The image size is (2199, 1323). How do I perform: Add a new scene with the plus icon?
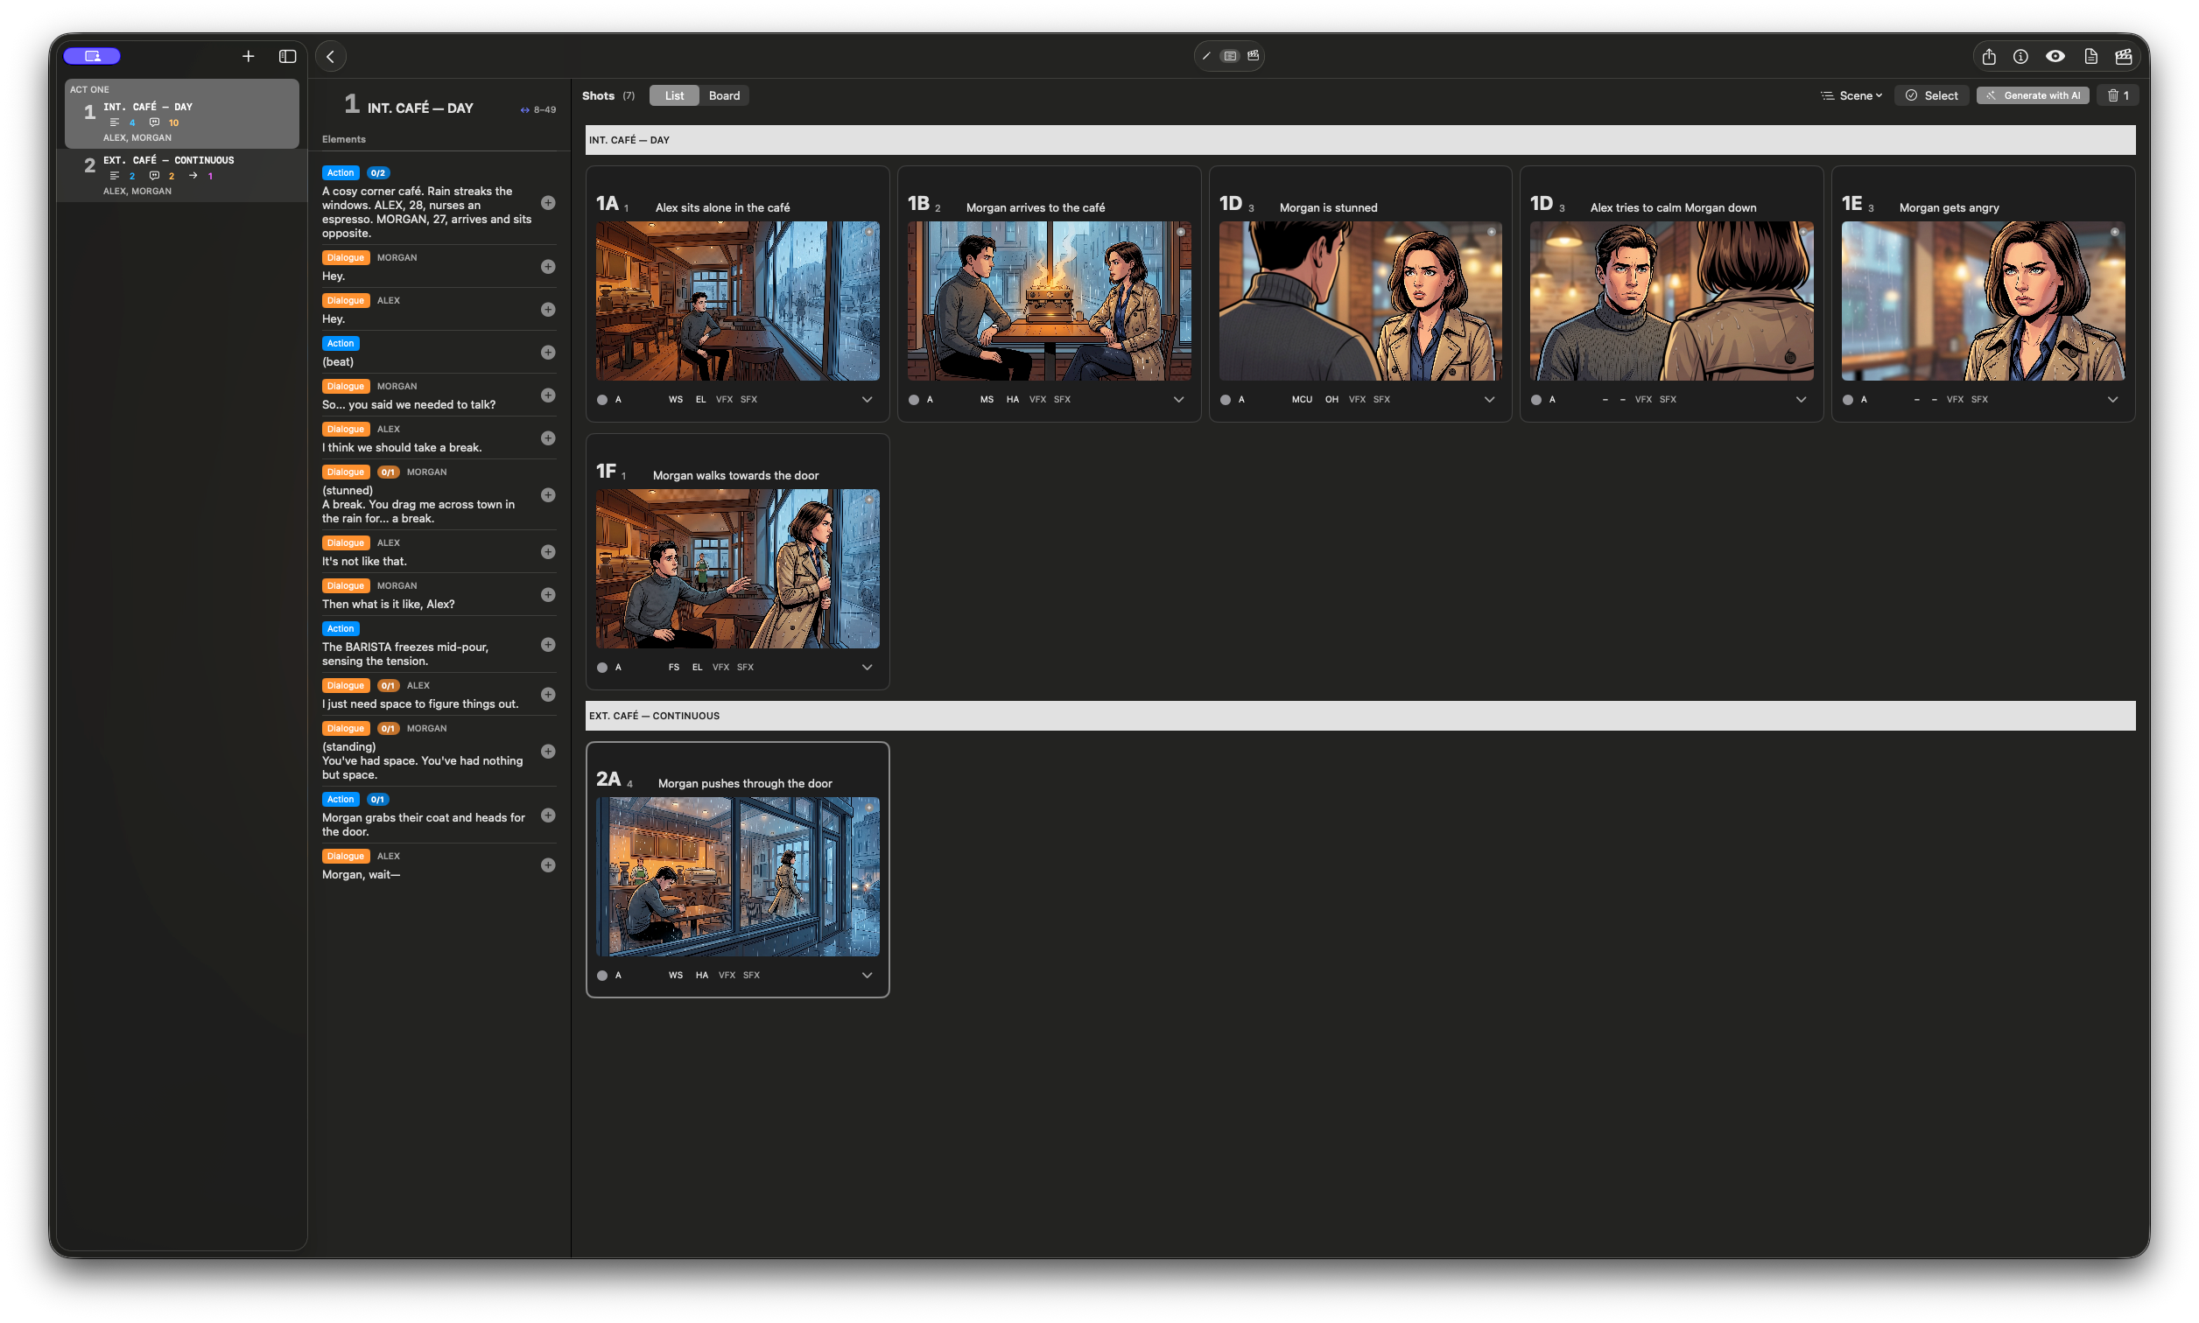point(248,56)
